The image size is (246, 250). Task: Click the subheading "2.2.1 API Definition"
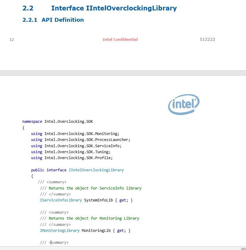pyautogui.click(x=53, y=20)
